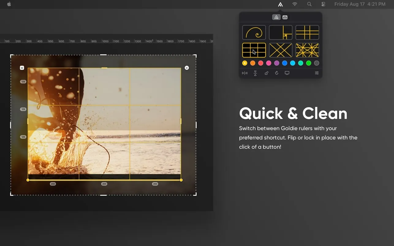This screenshot has height=246, width=394.
Task: Choose the green color swatch
Action: [309, 63]
